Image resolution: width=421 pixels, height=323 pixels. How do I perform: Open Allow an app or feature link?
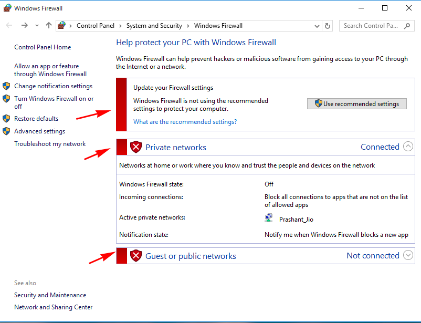pos(50,70)
